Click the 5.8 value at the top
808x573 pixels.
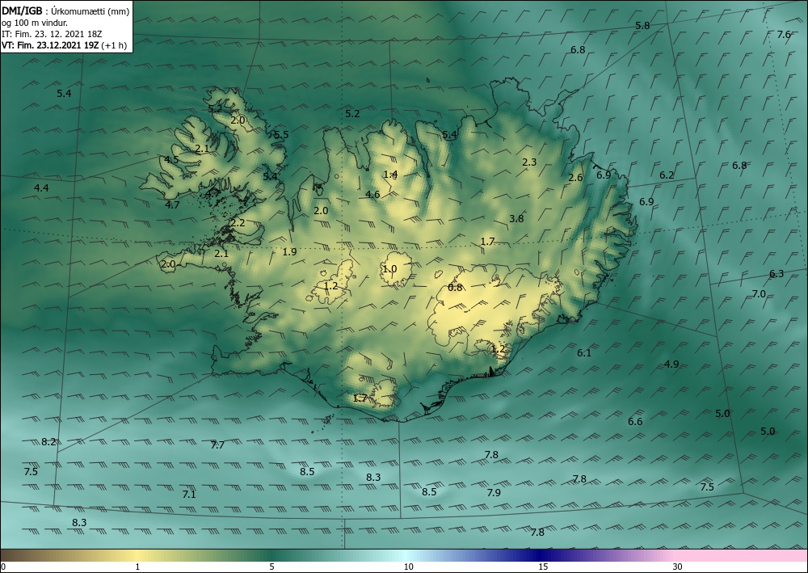point(642,25)
